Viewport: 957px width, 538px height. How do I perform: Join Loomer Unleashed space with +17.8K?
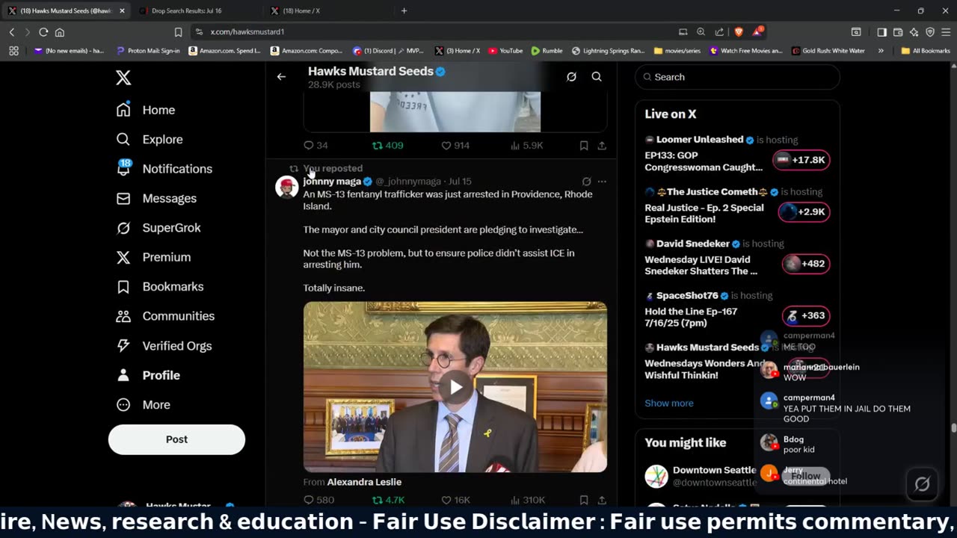(801, 160)
